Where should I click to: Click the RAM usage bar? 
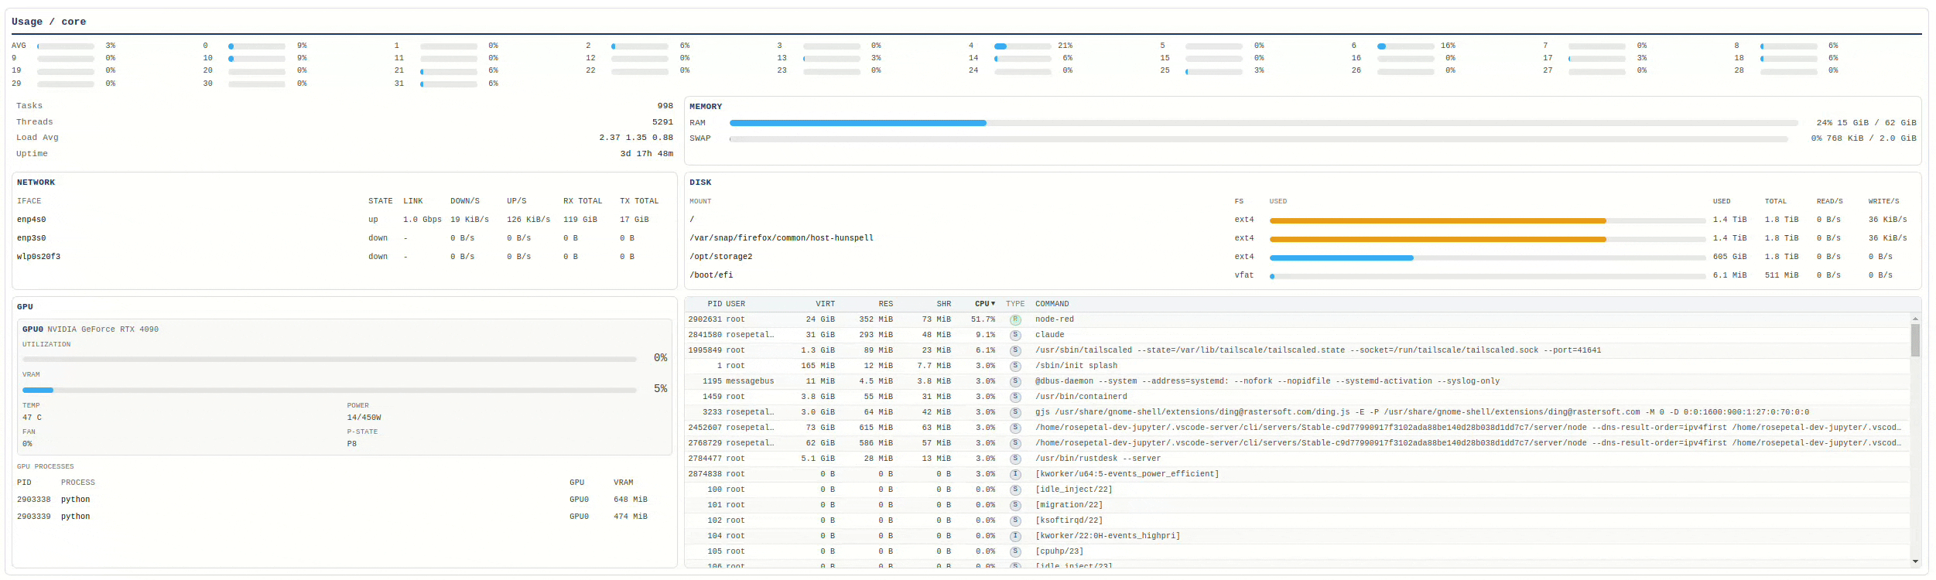[1264, 123]
